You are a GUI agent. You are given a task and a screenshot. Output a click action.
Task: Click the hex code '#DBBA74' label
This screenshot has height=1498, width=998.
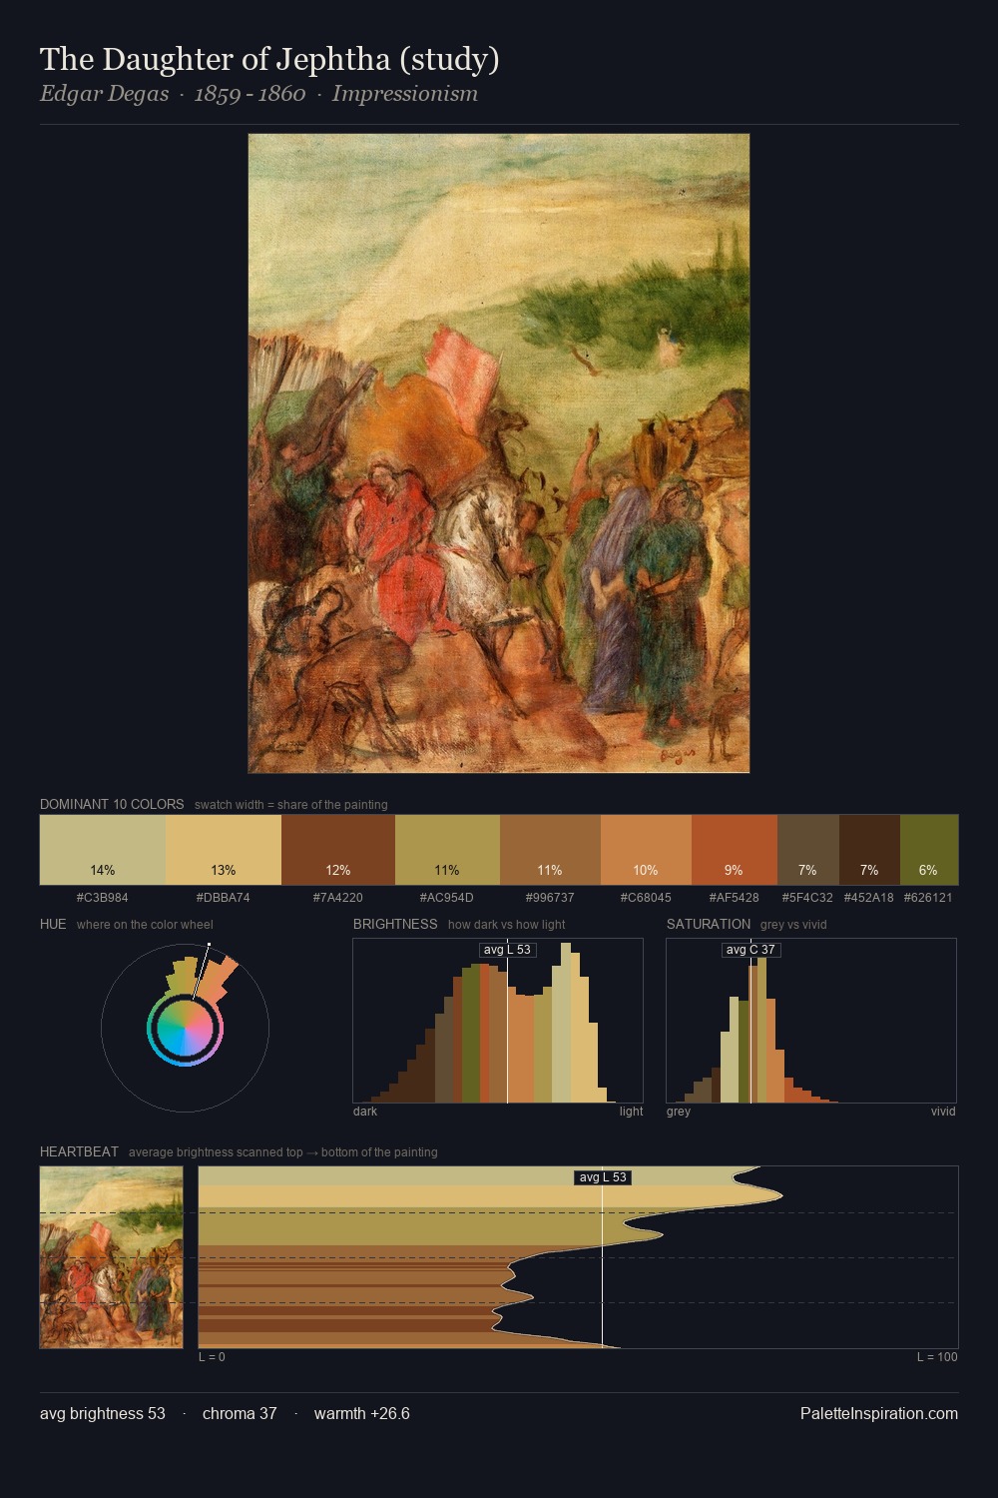point(224,898)
